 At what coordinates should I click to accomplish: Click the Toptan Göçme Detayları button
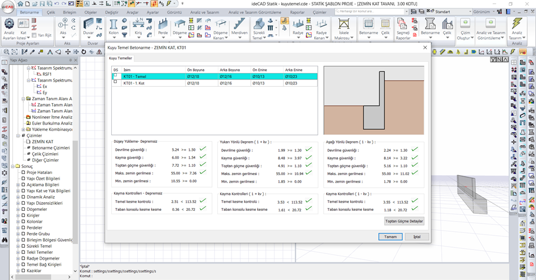404,221
